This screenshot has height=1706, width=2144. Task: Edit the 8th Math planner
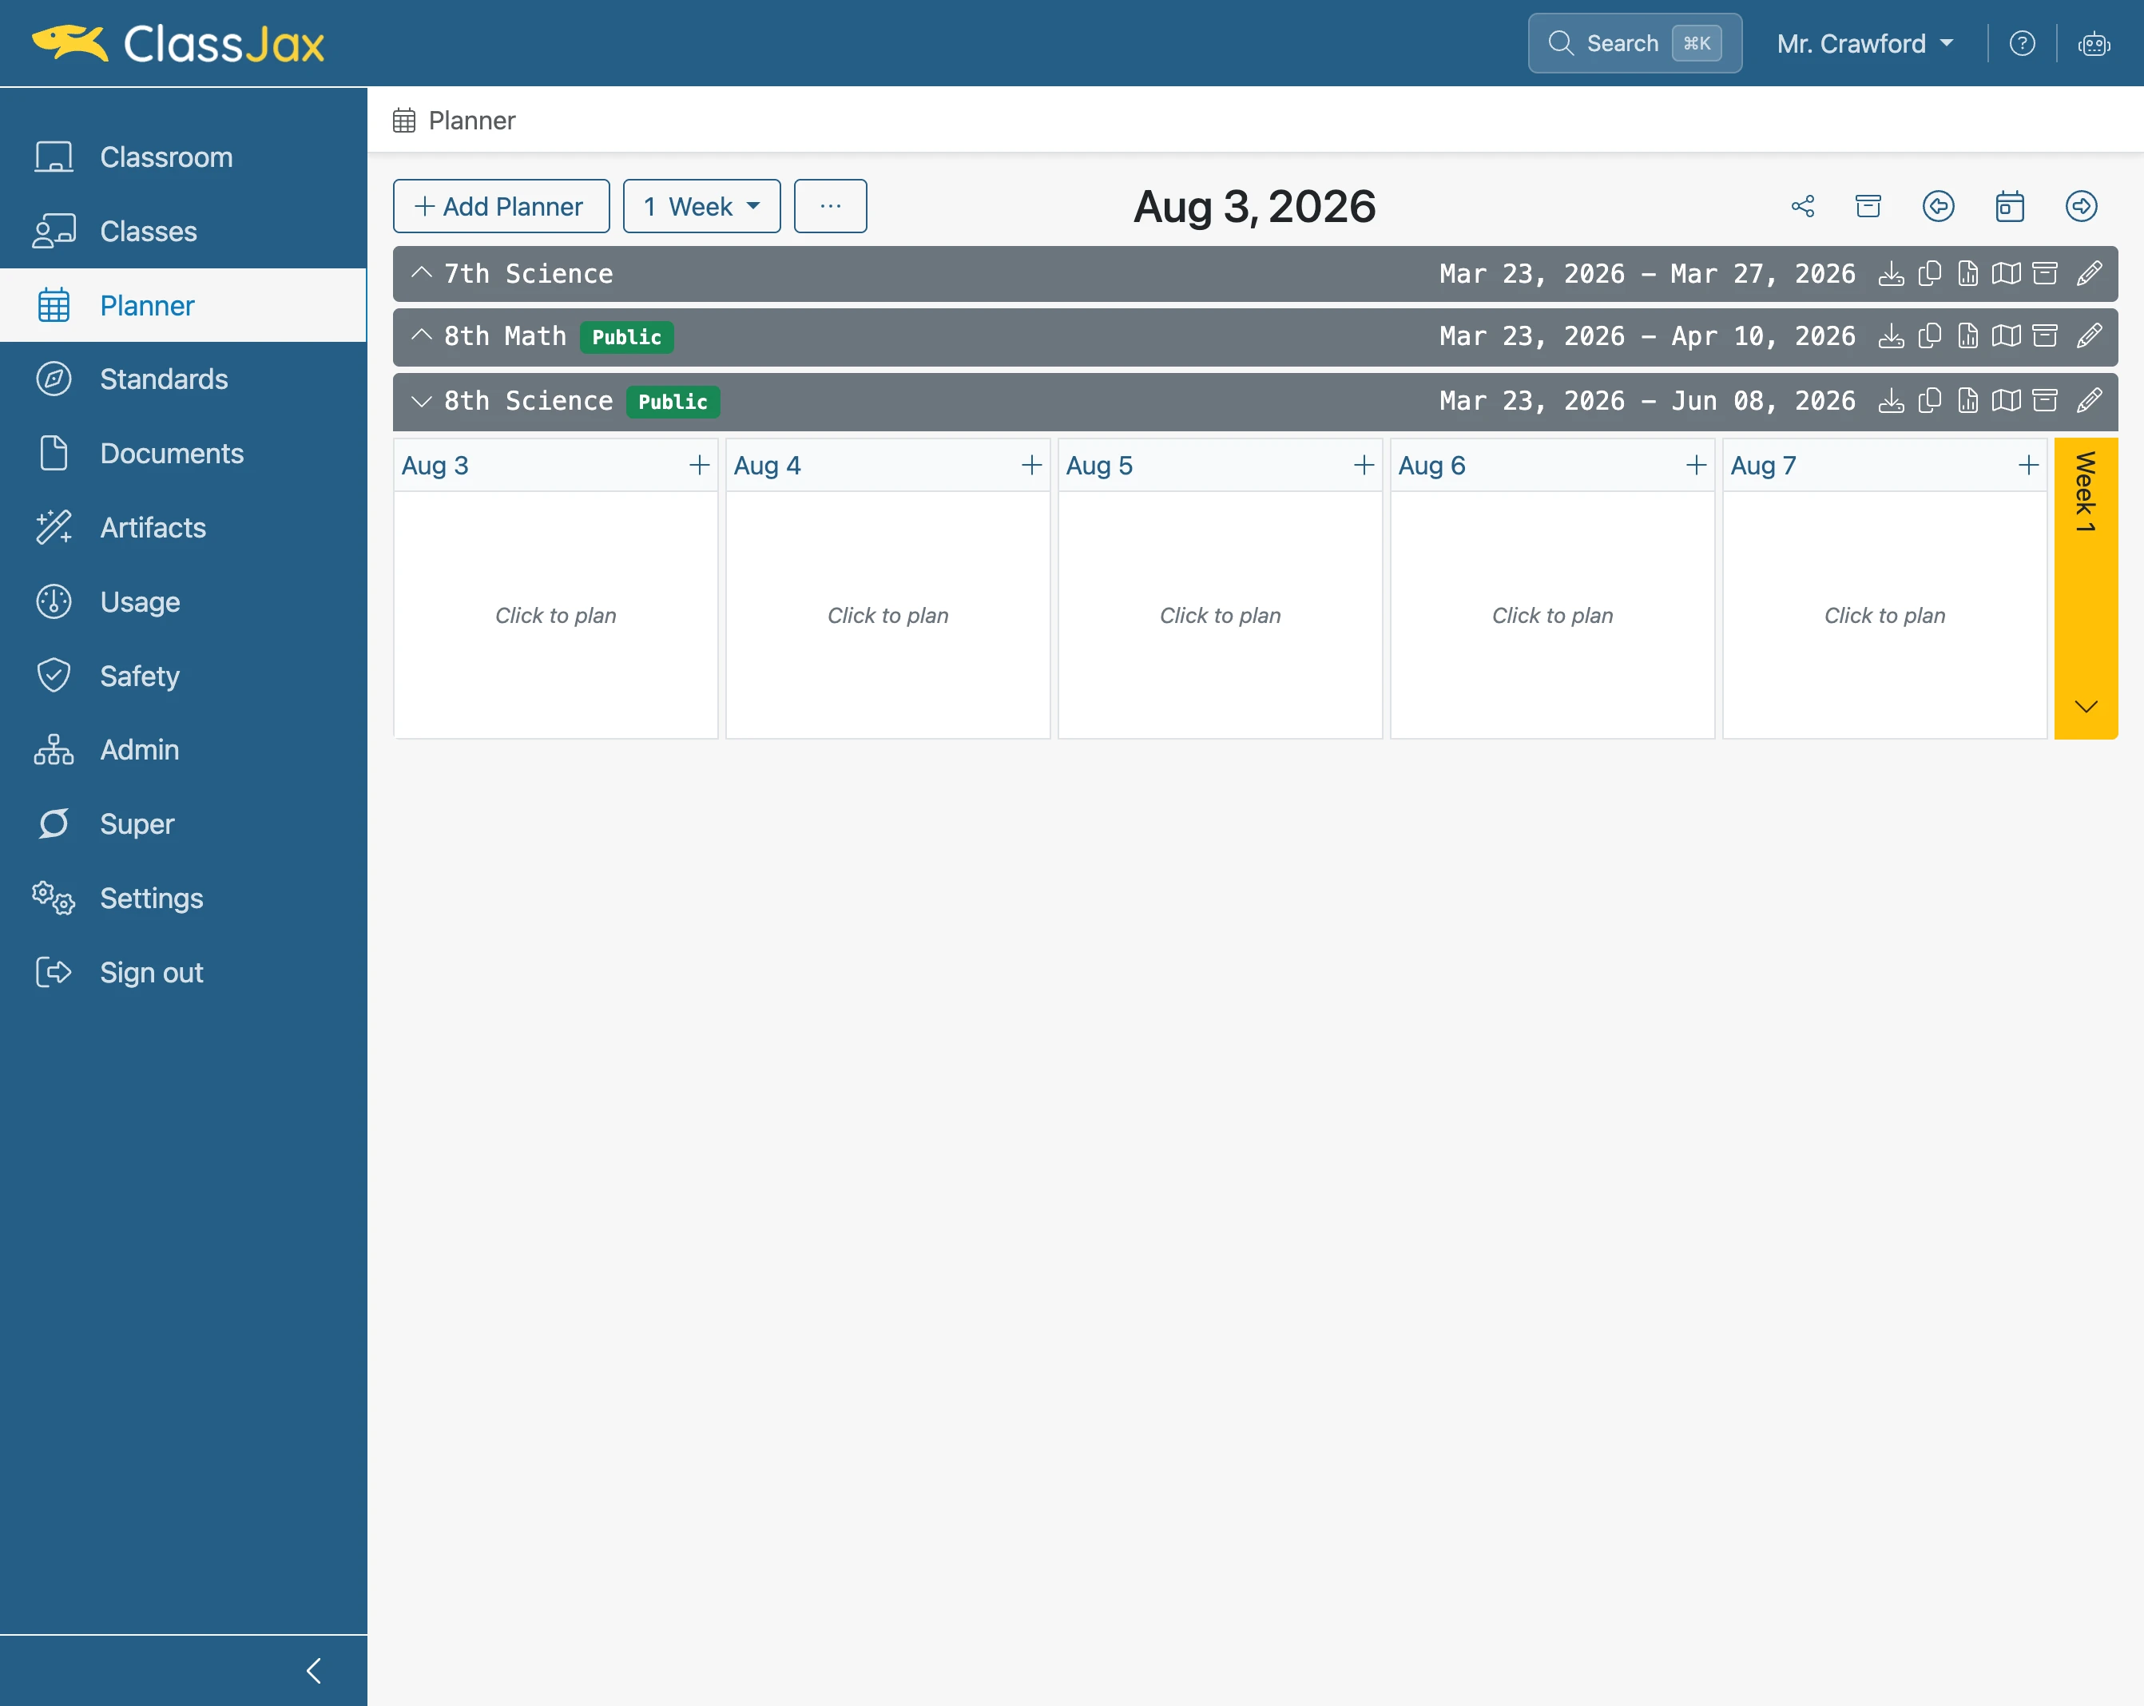click(x=2090, y=336)
